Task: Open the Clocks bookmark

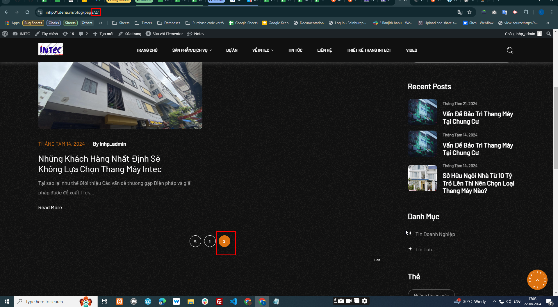Action: point(54,23)
